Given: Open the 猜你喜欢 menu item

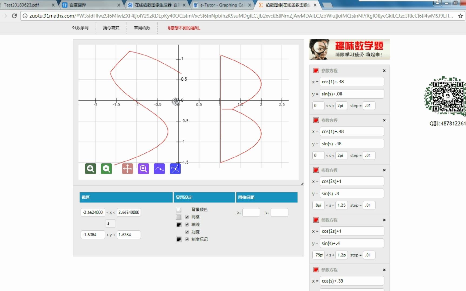Looking at the screenshot, I should [x=111, y=28].
